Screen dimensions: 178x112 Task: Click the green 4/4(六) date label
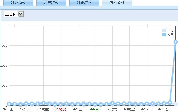point(95,109)
